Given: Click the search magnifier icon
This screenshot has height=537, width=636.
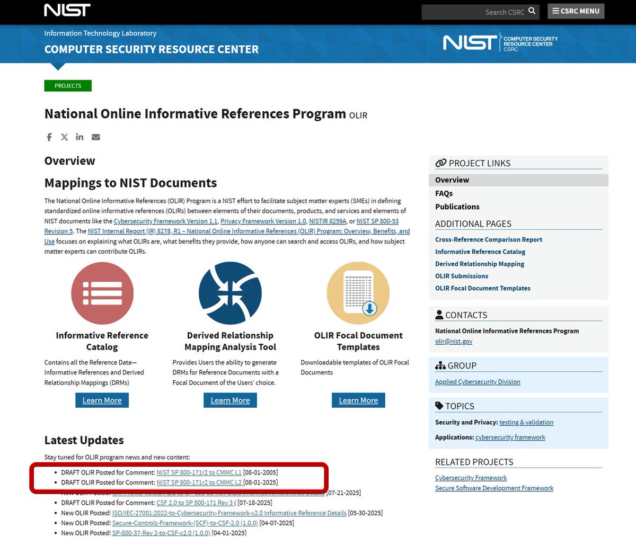Looking at the screenshot, I should click(532, 11).
